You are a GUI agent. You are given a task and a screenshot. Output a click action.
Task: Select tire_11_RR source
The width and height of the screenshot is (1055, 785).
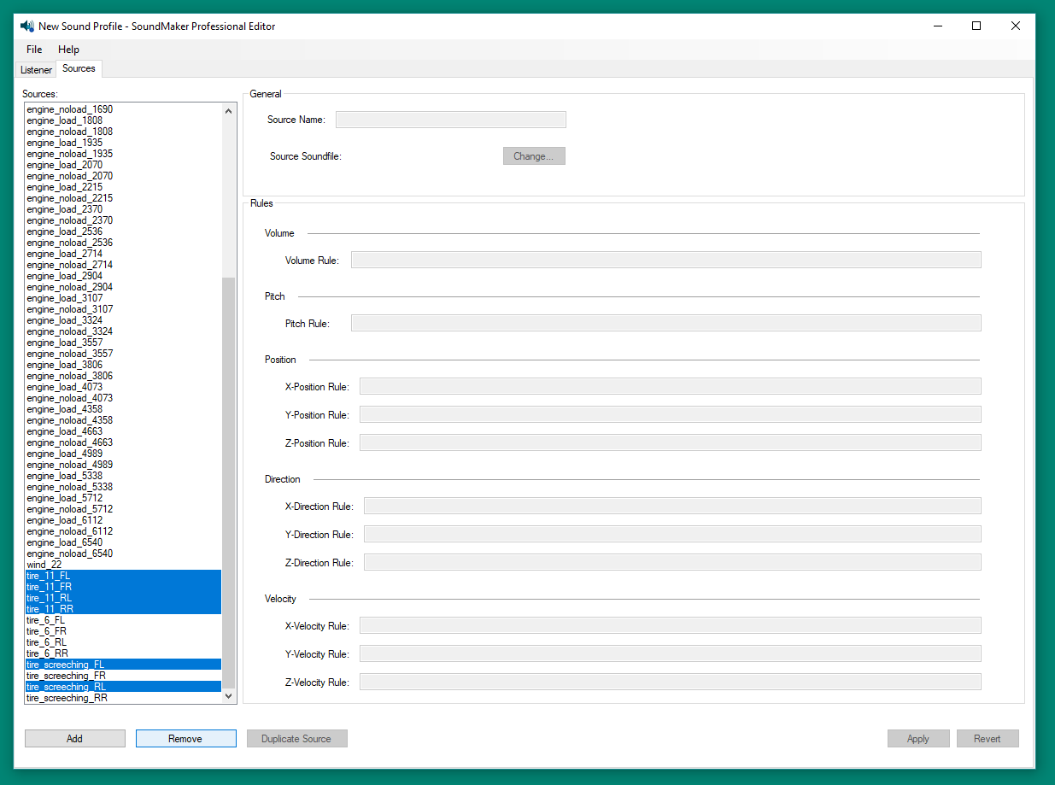tap(123, 609)
